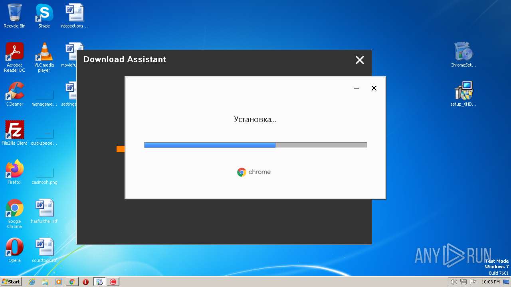Launch Acrobat Reader DC shortcut
The height and width of the screenshot is (287, 511).
click(x=14, y=57)
